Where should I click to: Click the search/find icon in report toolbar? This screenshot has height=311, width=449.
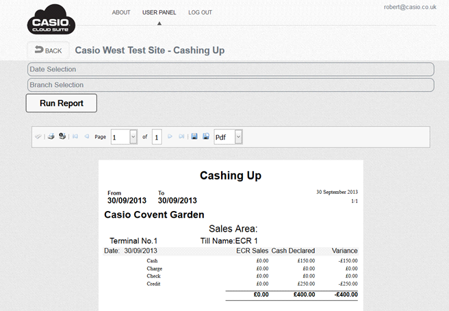click(x=38, y=136)
